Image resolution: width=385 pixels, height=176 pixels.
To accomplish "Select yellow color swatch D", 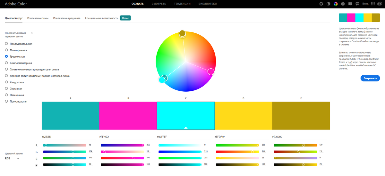I will pos(244,116).
